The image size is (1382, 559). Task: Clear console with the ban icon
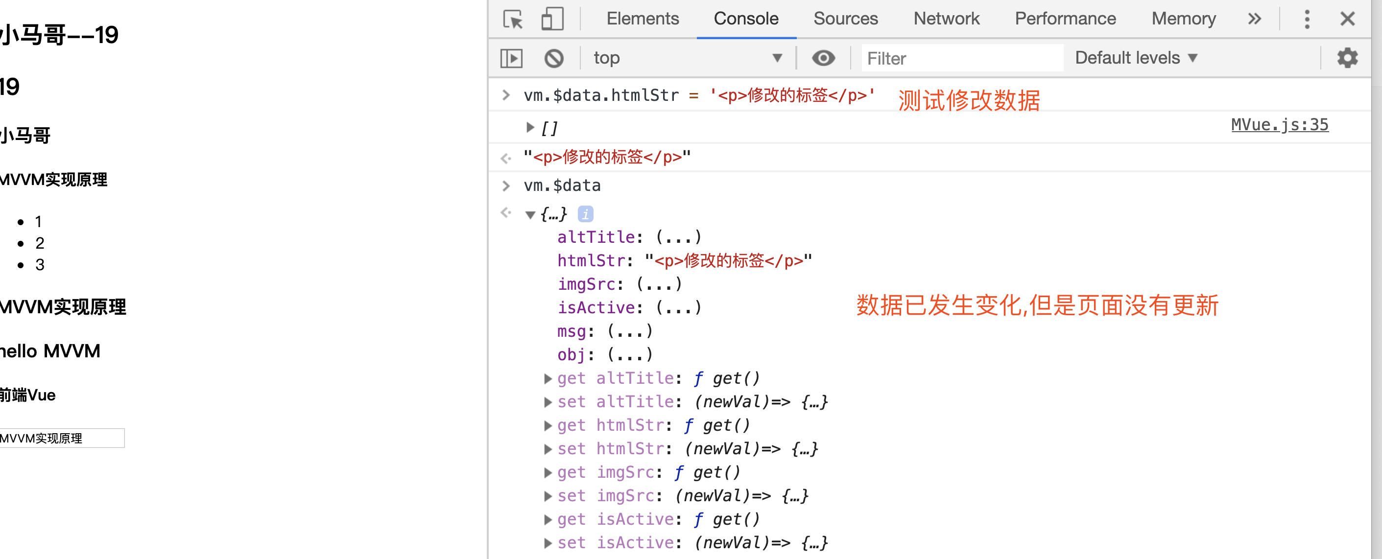point(554,58)
